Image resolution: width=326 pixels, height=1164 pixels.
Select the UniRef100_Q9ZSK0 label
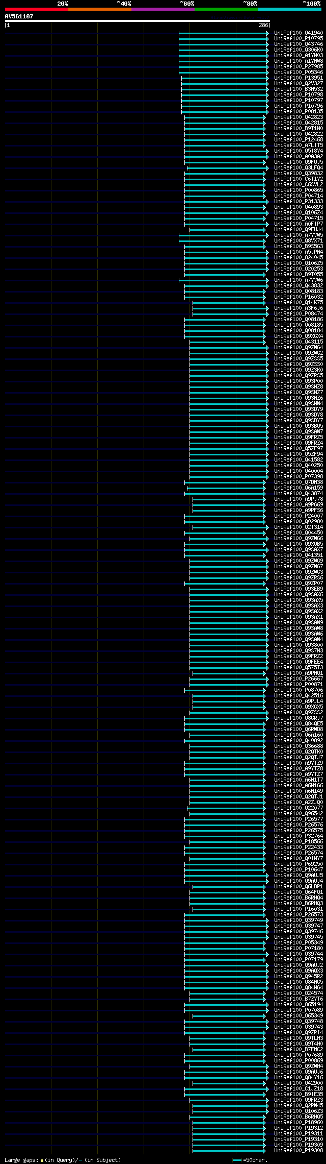(298, 370)
